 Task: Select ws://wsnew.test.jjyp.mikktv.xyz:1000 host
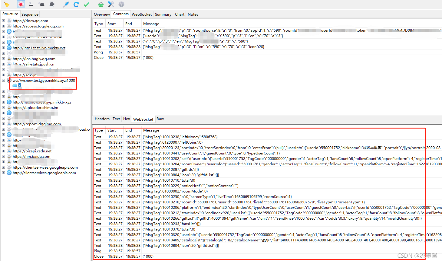(x=44, y=81)
